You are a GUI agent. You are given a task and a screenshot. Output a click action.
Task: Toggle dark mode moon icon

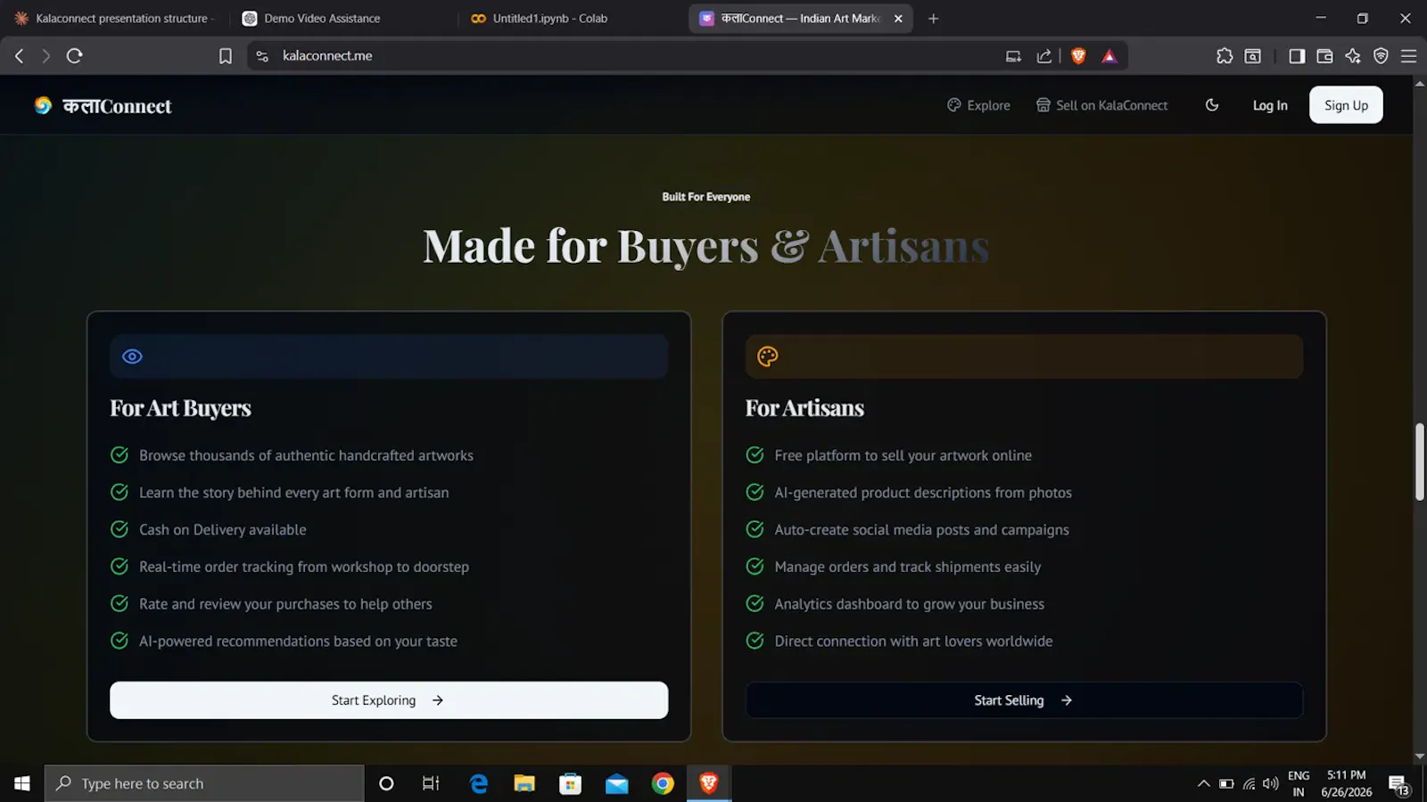[1211, 105]
